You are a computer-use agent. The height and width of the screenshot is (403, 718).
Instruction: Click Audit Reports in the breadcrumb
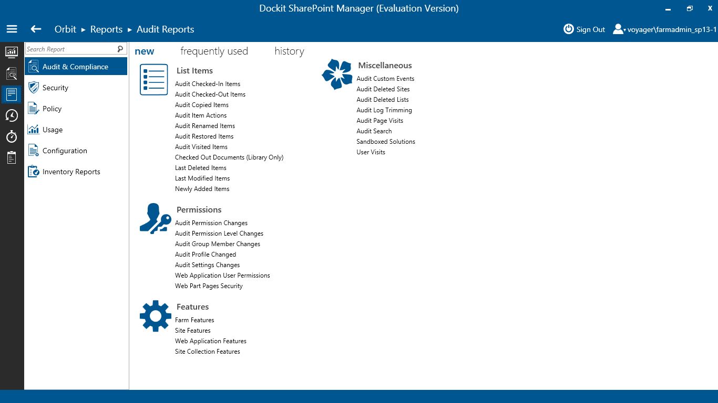tap(166, 29)
